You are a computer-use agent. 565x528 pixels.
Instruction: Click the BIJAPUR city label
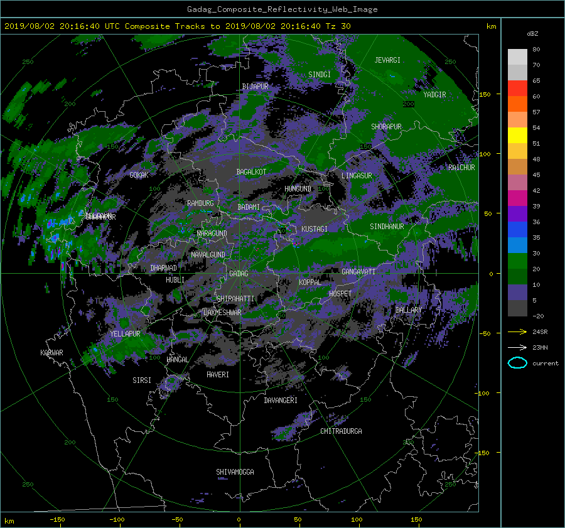pos(255,87)
